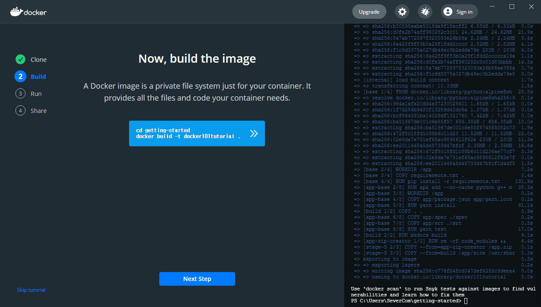Select the Share step label
The width and height of the screenshot is (541, 307).
[39, 111]
